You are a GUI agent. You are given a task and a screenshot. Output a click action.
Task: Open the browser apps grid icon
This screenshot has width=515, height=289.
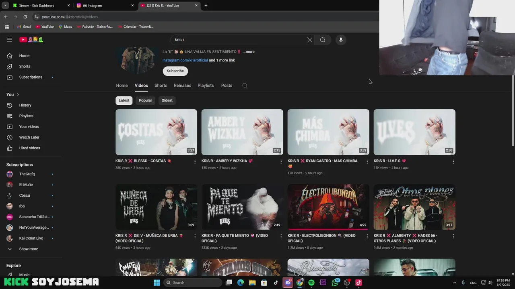pos(7,27)
